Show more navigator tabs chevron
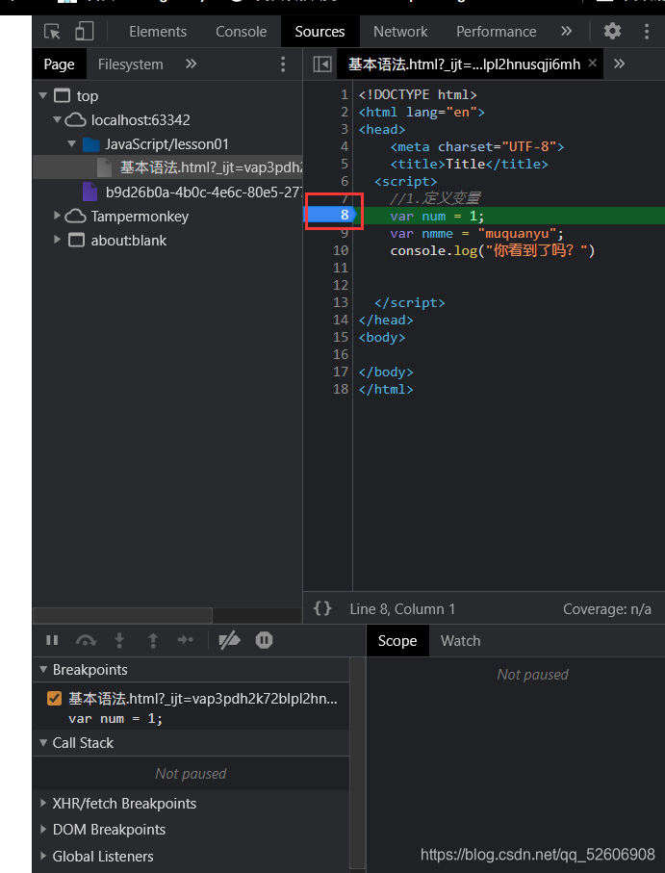665x873 pixels. [191, 64]
